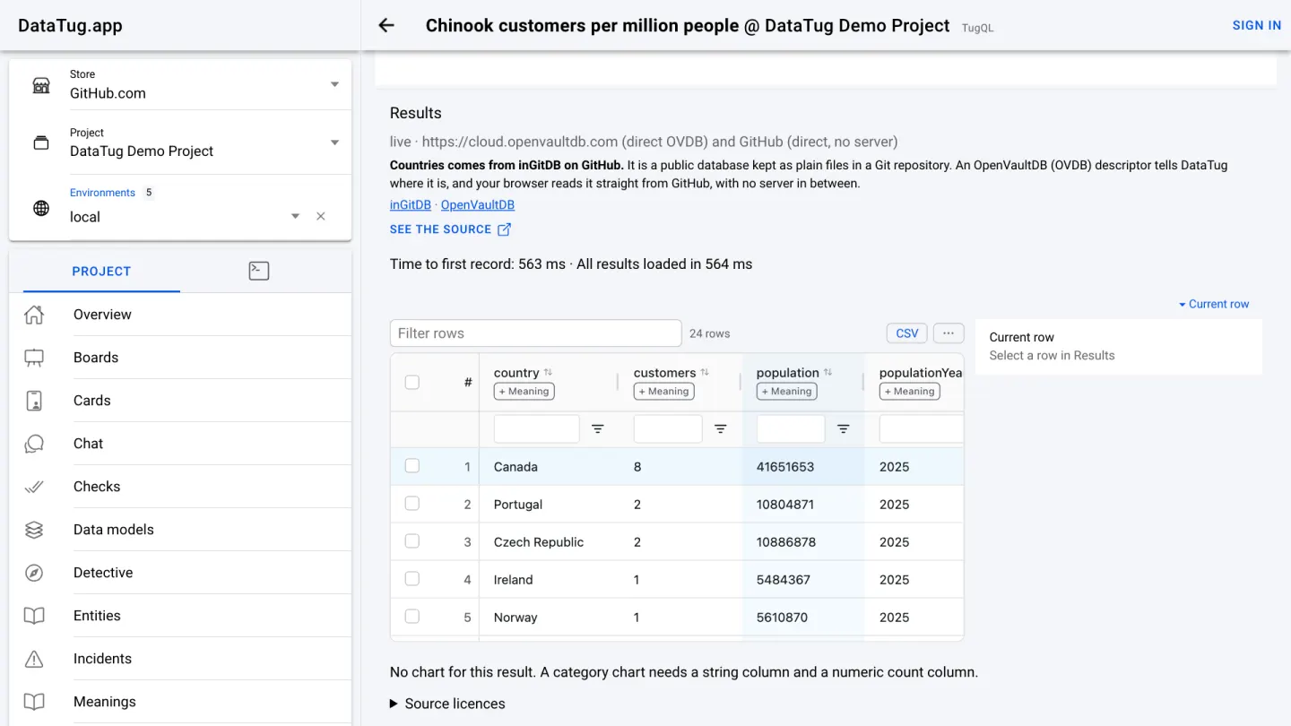The width and height of the screenshot is (1291, 726).
Task: Sort by the customers column arrows
Action: tap(705, 372)
